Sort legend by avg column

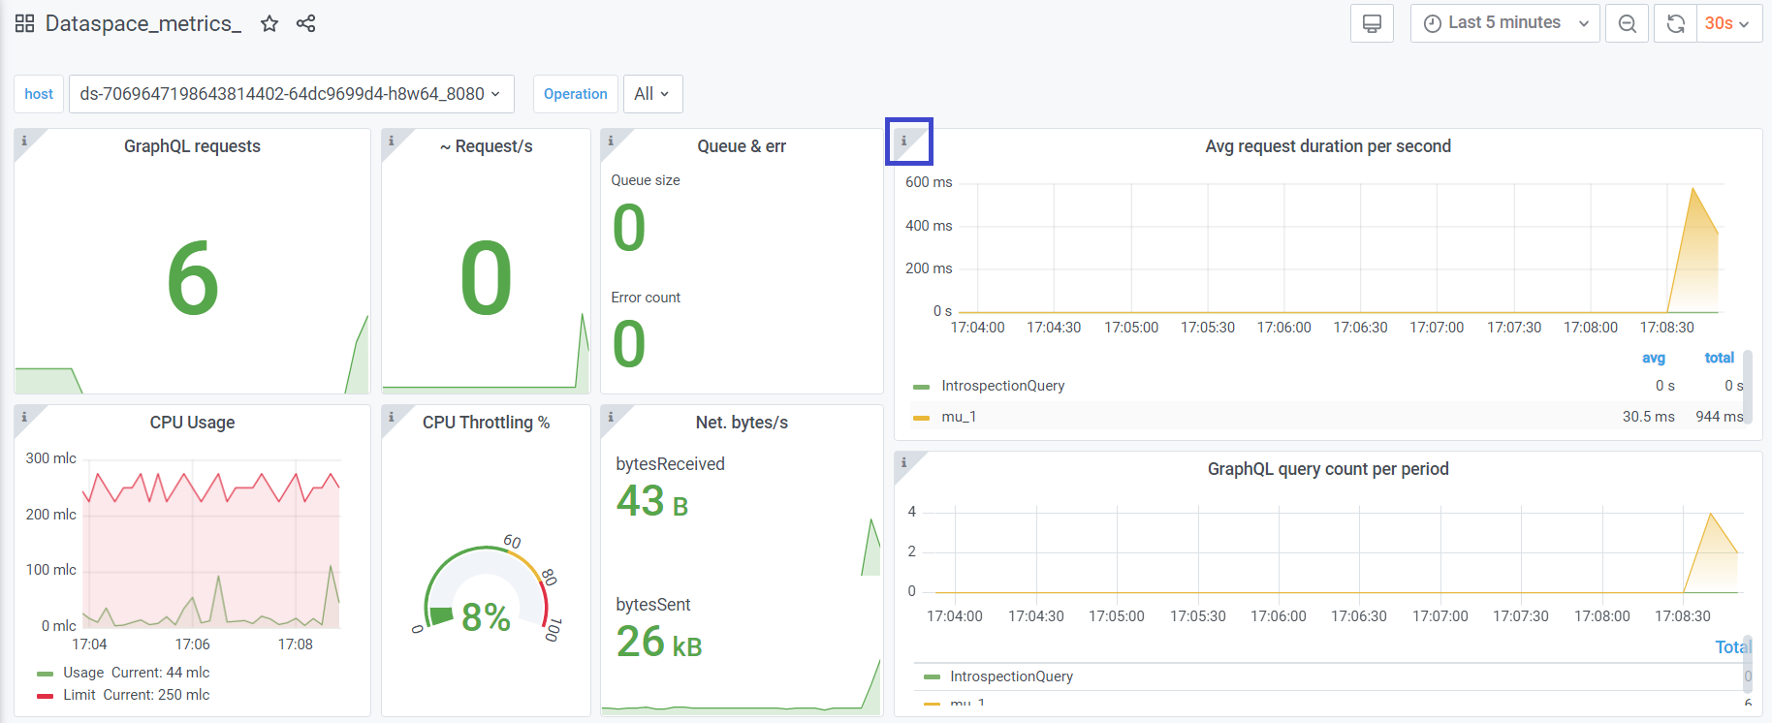[1653, 358]
